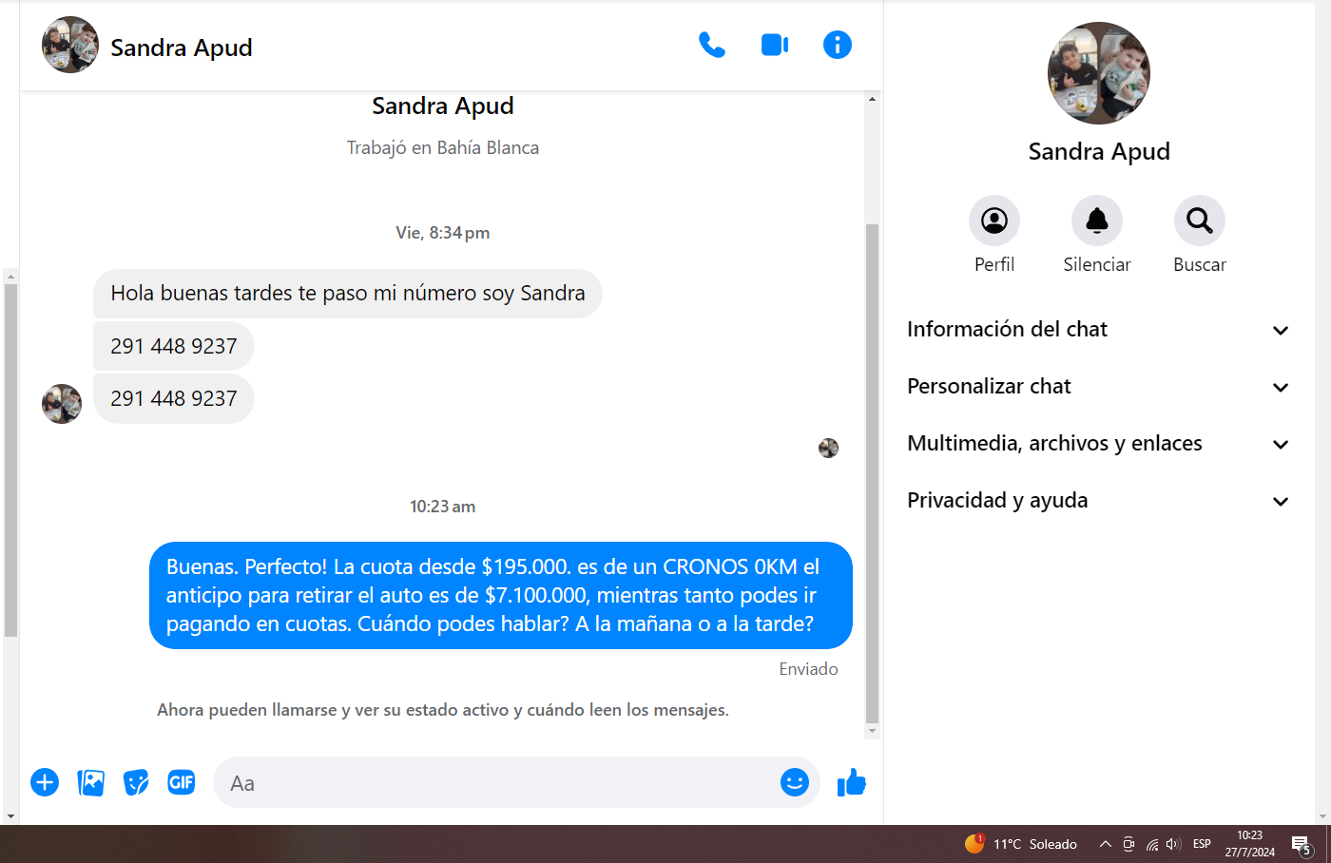Expand Privacidad y ayuda section

(1098, 501)
